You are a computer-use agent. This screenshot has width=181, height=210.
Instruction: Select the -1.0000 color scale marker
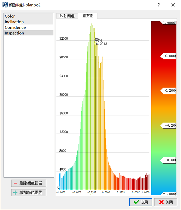coord(168,194)
